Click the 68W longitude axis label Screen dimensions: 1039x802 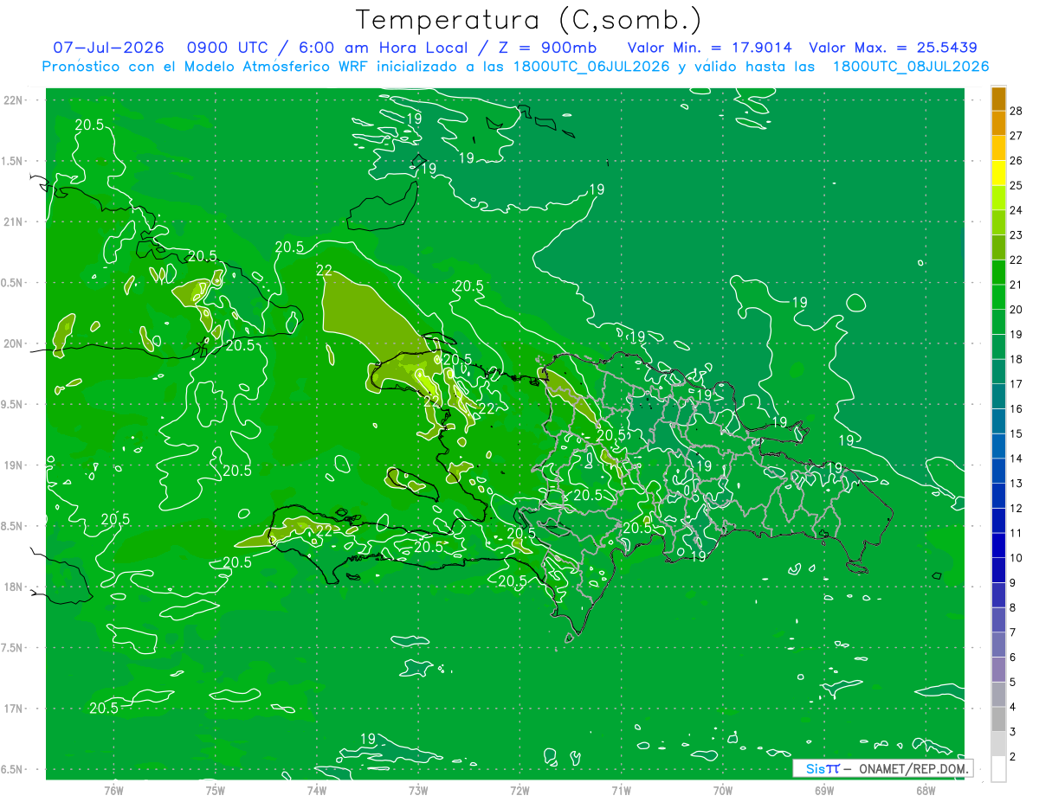click(x=926, y=790)
